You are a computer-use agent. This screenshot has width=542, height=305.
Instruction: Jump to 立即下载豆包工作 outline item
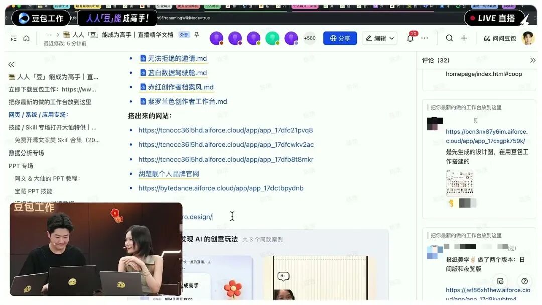coord(53,89)
